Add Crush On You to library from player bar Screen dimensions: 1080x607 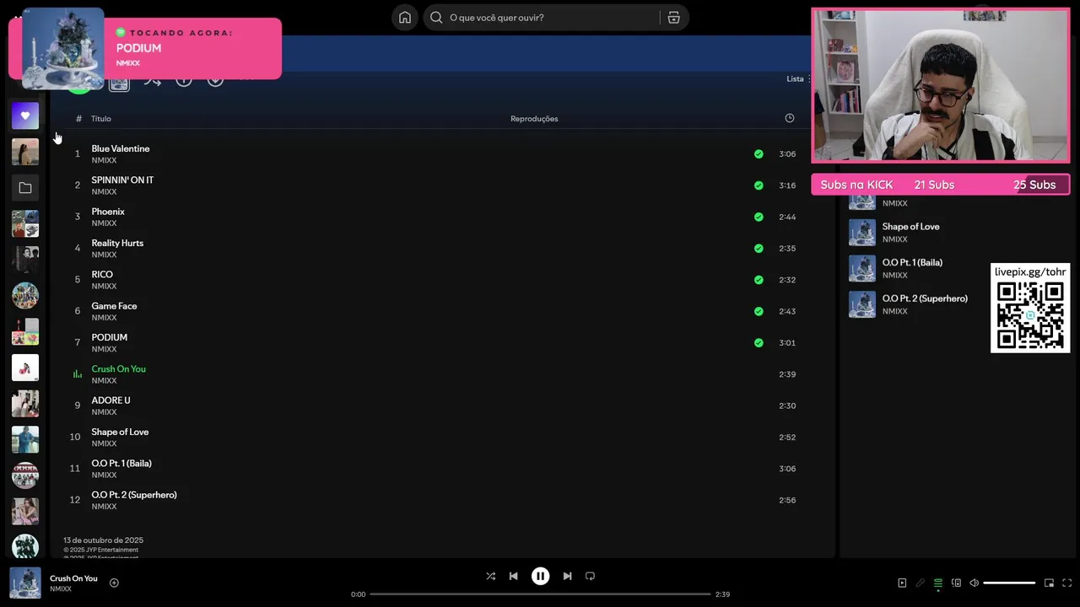coord(114,583)
